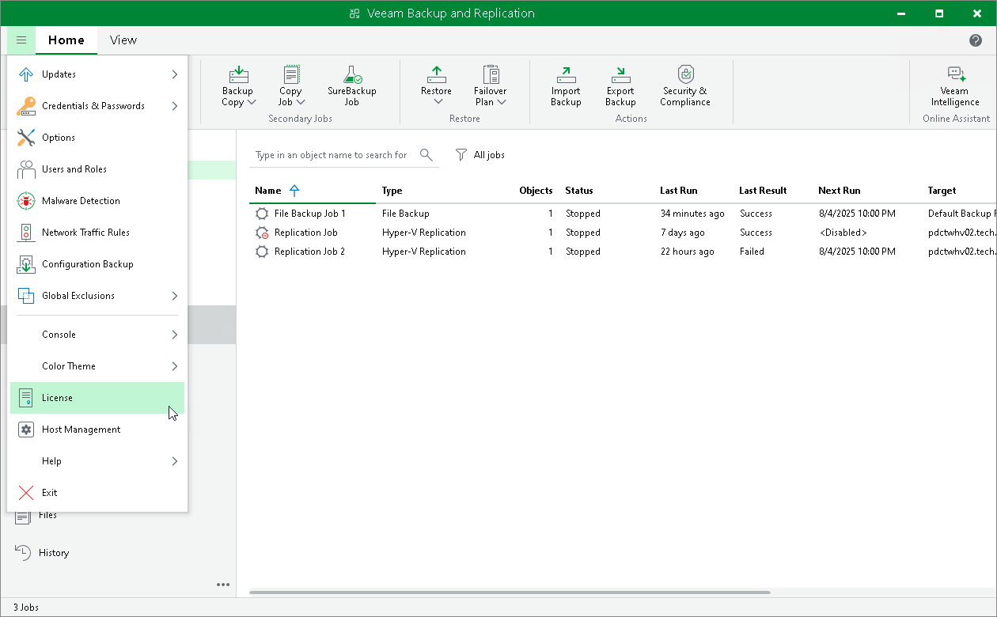Click the '34 minutes ago' last run cell
This screenshot has width=997, height=617.
tap(692, 214)
